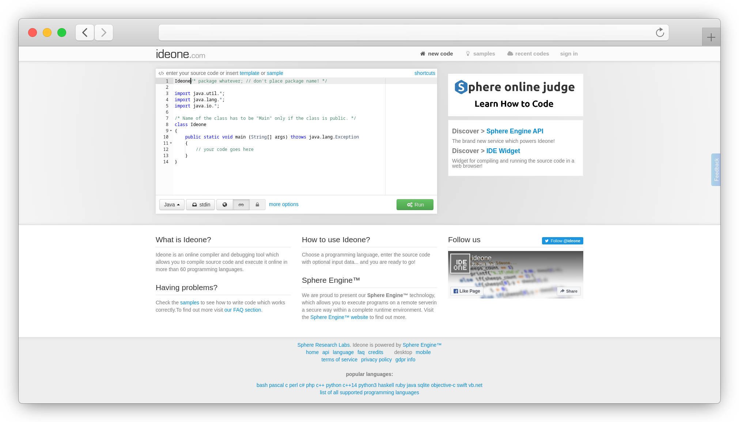The width and height of the screenshot is (739, 422).
Task: Select sqlite in popular languages
Action: [x=424, y=385]
